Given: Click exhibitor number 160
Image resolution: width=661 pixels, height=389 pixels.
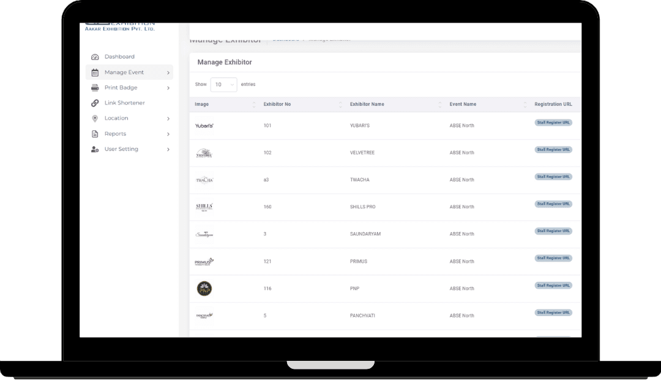Looking at the screenshot, I should pos(267,206).
